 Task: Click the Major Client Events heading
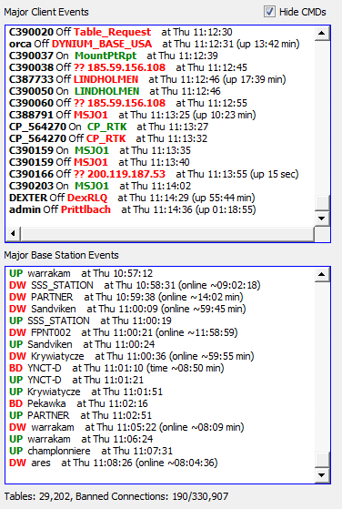(46, 12)
